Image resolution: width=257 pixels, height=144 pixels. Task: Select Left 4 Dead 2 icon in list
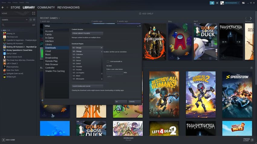click(x=5, y=64)
